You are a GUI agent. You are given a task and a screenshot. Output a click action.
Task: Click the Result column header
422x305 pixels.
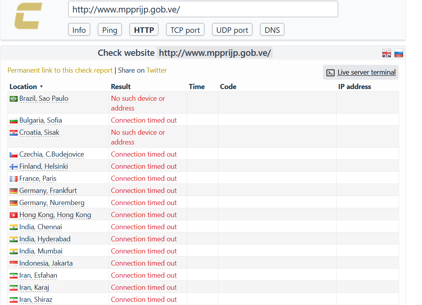[x=121, y=87]
